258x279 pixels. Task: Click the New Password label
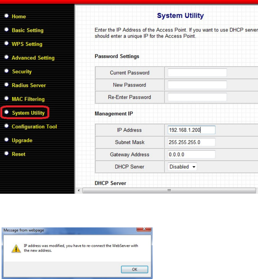[129, 85]
